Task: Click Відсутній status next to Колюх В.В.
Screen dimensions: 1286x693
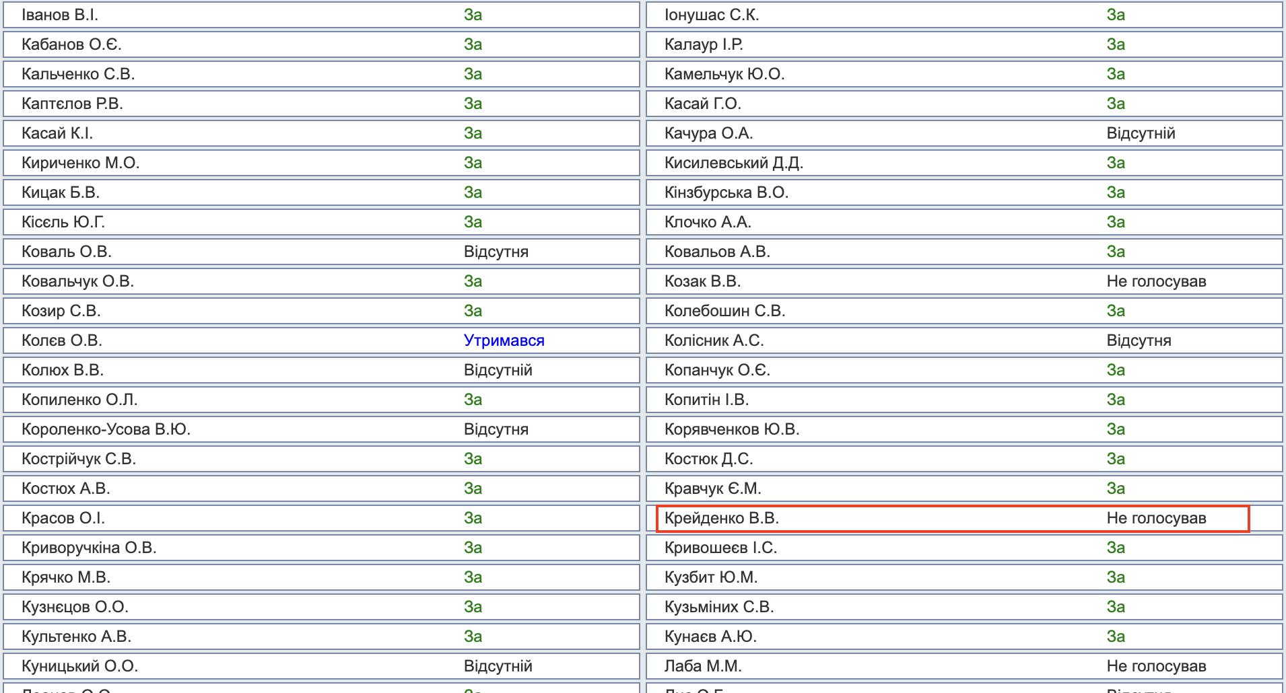Action: [x=498, y=370]
